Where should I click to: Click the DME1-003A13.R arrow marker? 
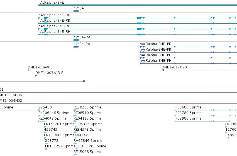click(x=36, y=76)
